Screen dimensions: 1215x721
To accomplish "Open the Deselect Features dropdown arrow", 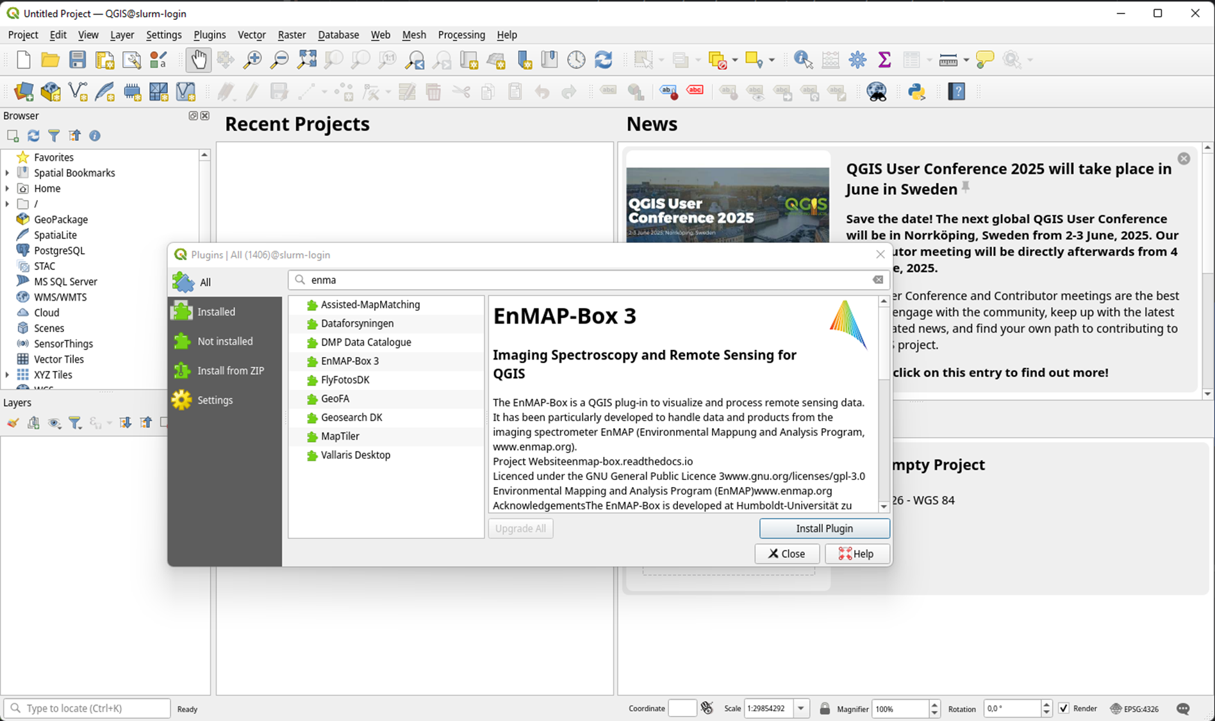I will (x=735, y=60).
